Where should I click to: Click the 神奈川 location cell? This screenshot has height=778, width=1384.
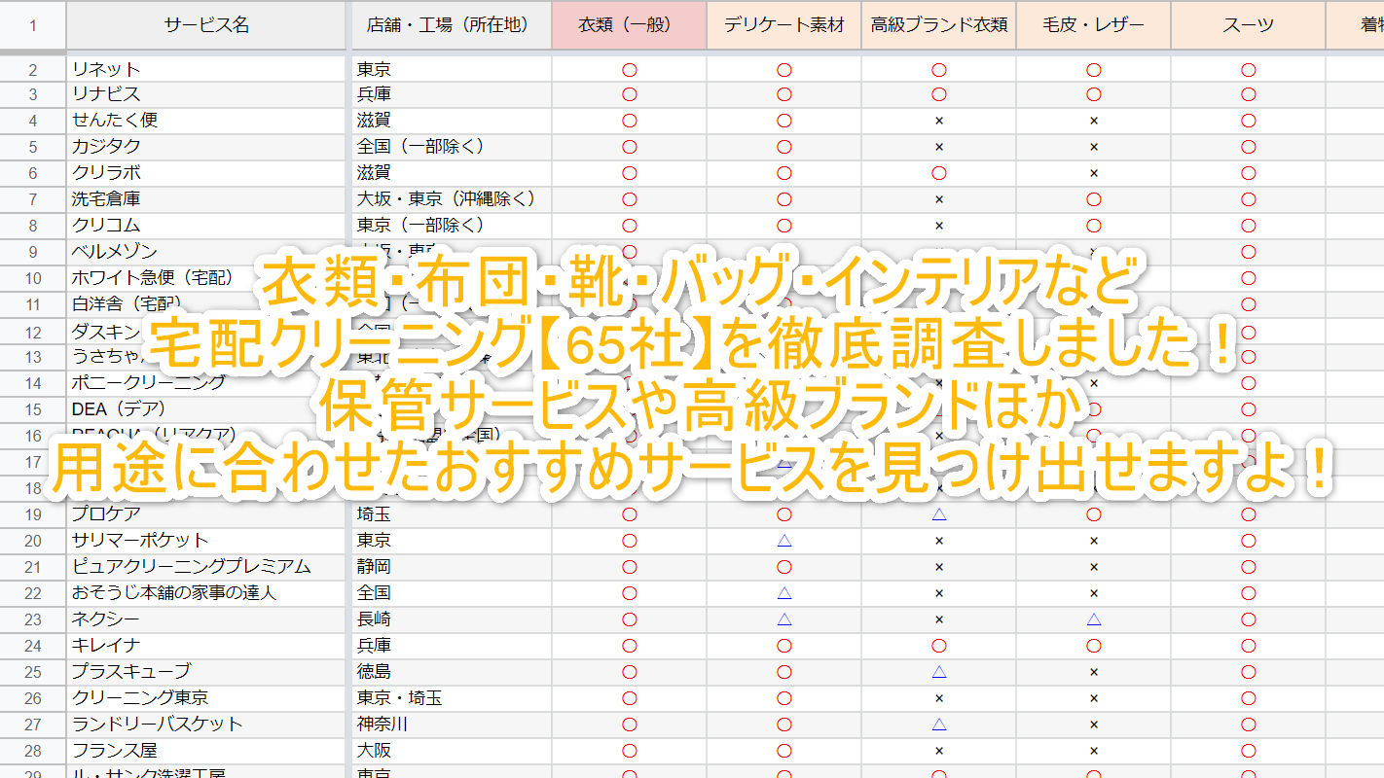(x=452, y=725)
